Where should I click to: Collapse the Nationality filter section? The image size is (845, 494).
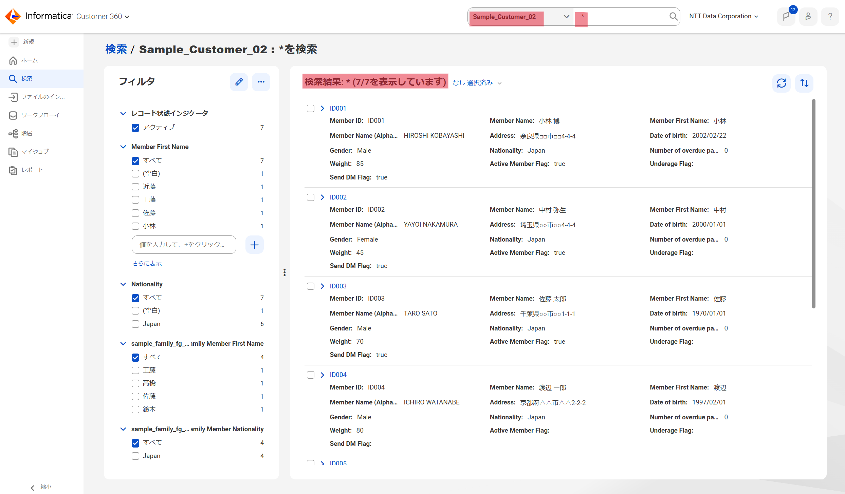pyautogui.click(x=123, y=284)
